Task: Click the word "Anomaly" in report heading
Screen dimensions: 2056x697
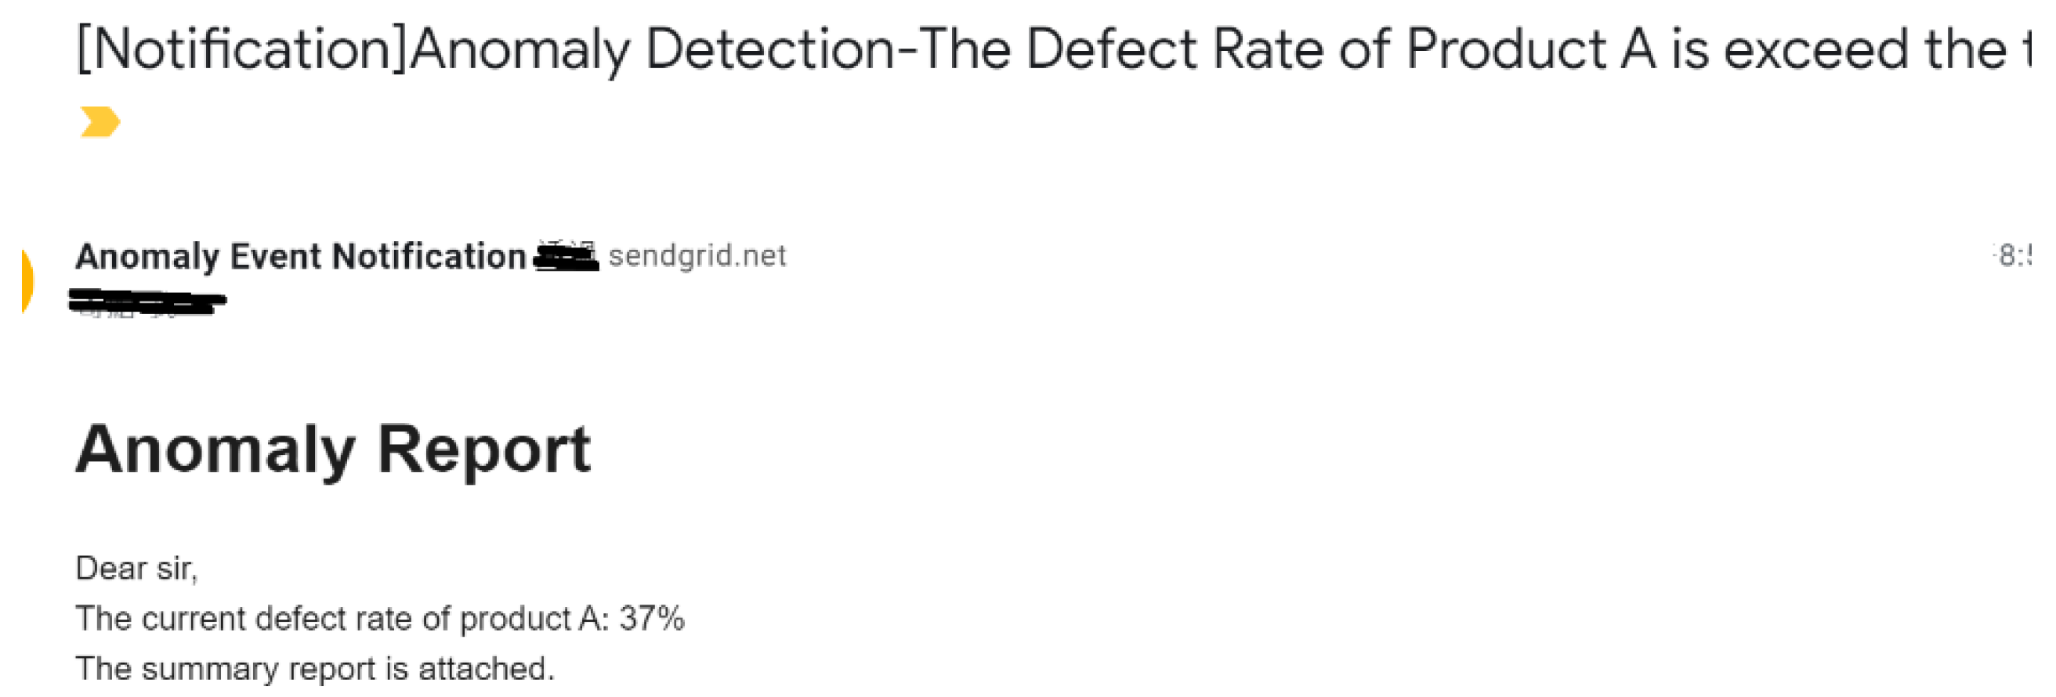Action: tap(215, 450)
